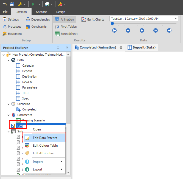Switch to the Sections ribbon tab
This screenshot has height=179, width=183.
point(41,12)
